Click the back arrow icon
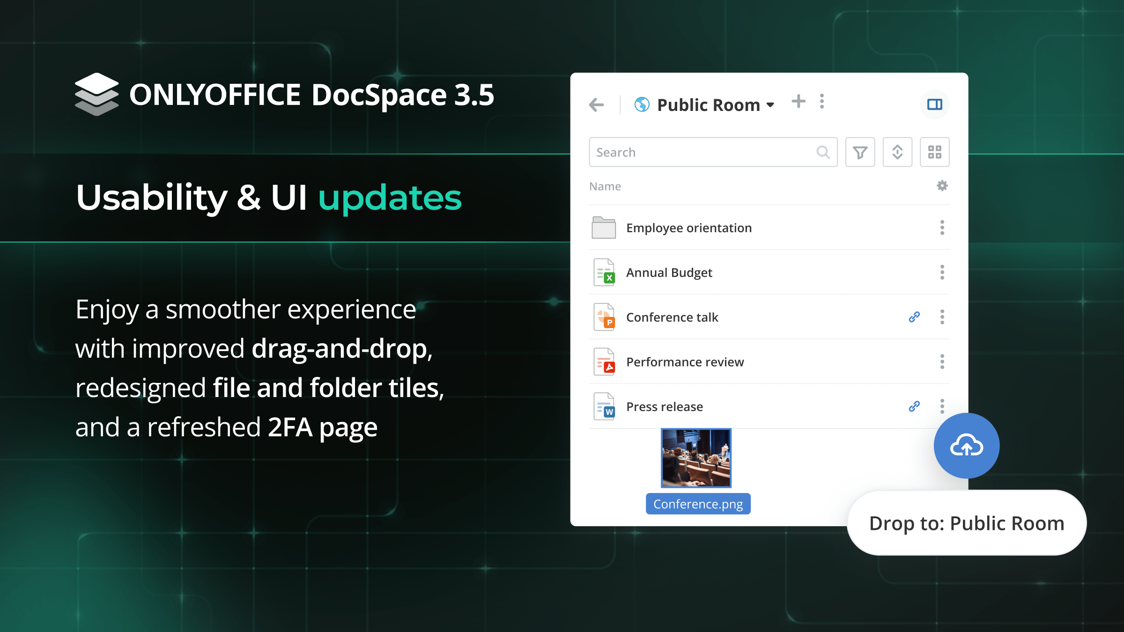Image resolution: width=1124 pixels, height=632 pixels. coord(596,104)
